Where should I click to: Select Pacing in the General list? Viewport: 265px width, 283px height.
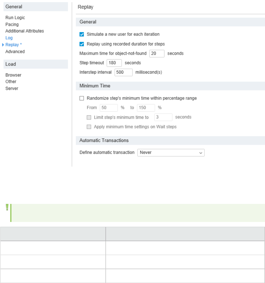(x=12, y=24)
